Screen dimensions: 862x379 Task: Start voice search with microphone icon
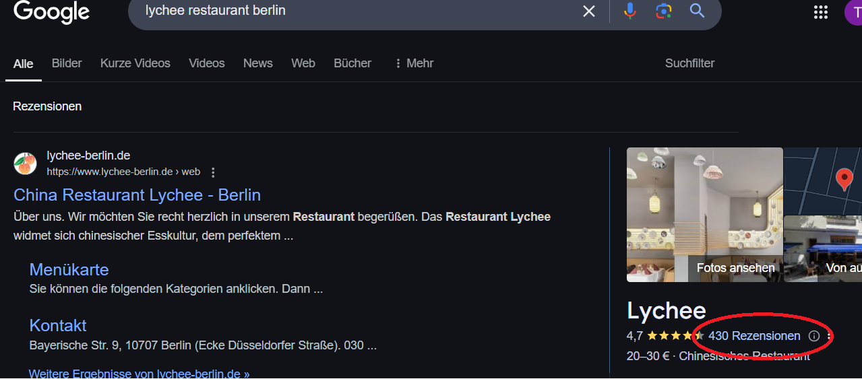(x=630, y=11)
